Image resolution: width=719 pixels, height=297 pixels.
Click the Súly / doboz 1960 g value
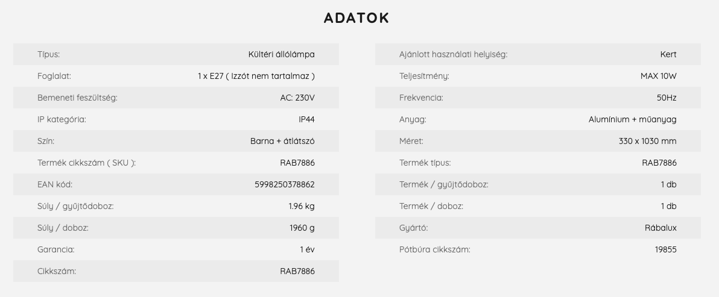point(302,228)
